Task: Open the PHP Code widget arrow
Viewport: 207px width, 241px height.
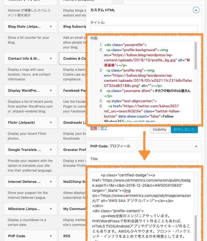Action: [51, 236]
